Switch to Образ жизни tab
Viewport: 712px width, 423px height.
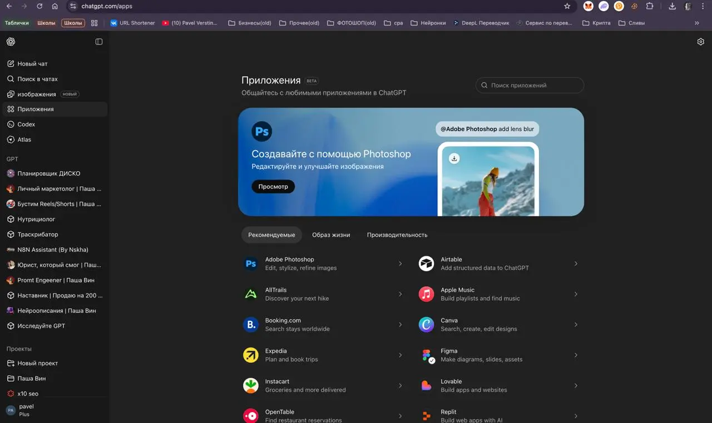[331, 235]
